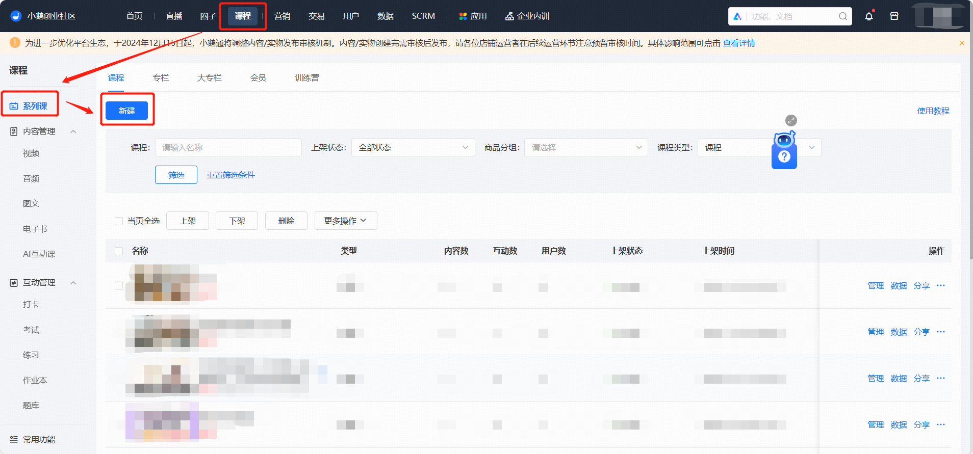The image size is (973, 454).
Task: Click the help robot assistant icon
Action: tap(784, 150)
